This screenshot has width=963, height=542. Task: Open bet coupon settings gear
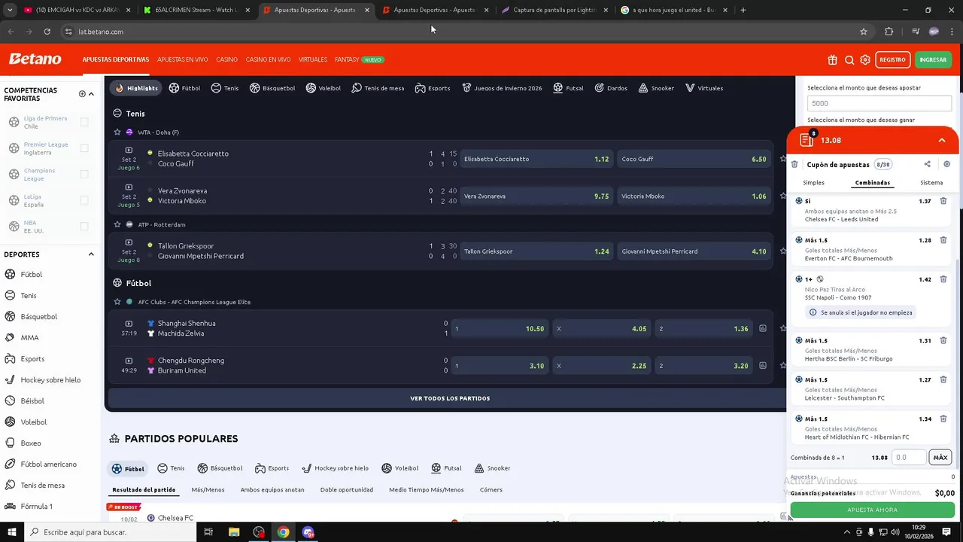(x=946, y=164)
